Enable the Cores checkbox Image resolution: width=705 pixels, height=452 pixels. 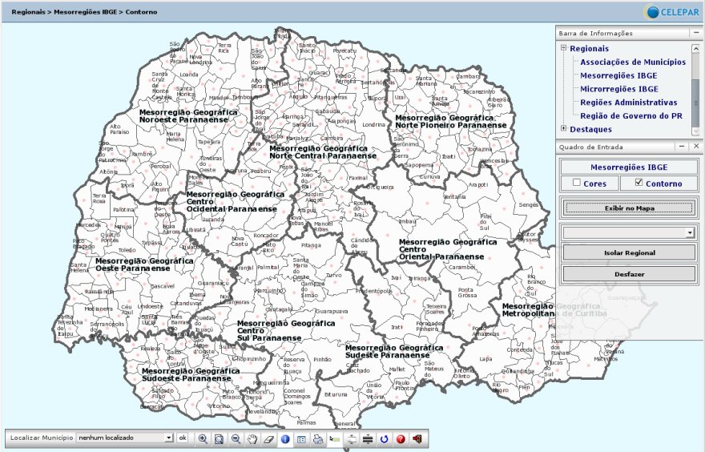point(577,184)
